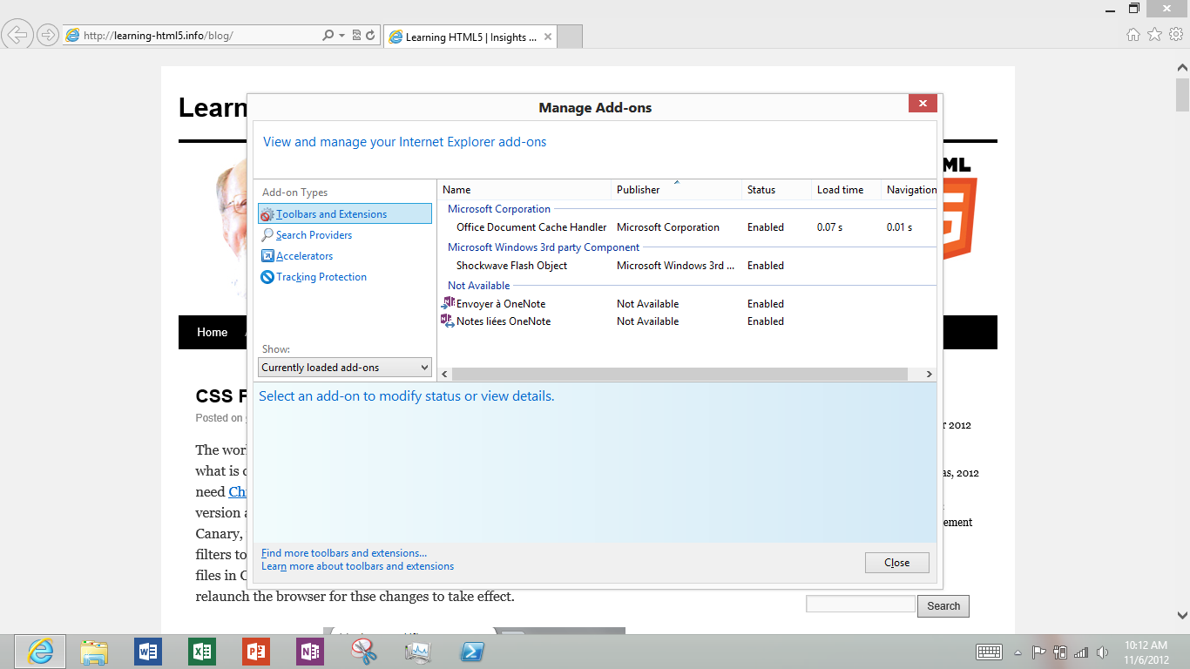Viewport: 1190px width, 669px height.
Task: Select Tracking Protection add-on type
Action: click(x=321, y=277)
